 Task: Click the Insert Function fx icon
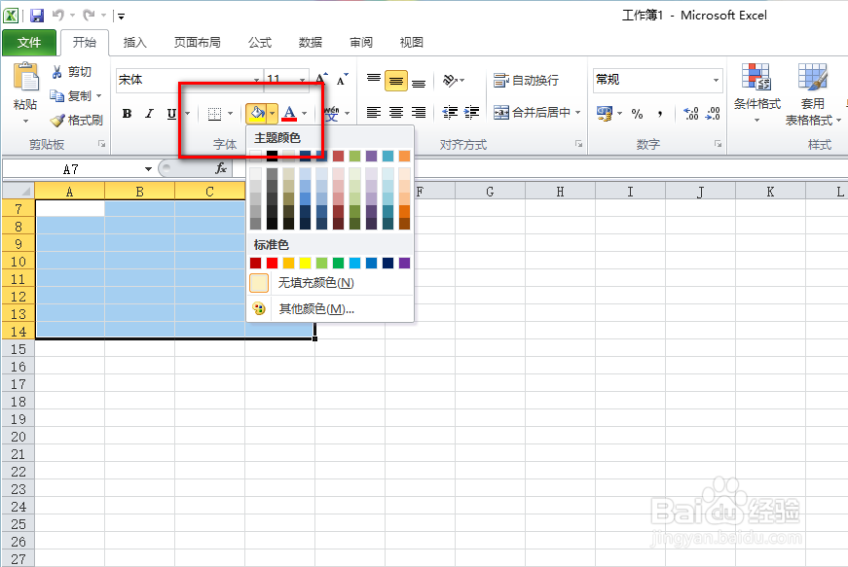pos(221,168)
